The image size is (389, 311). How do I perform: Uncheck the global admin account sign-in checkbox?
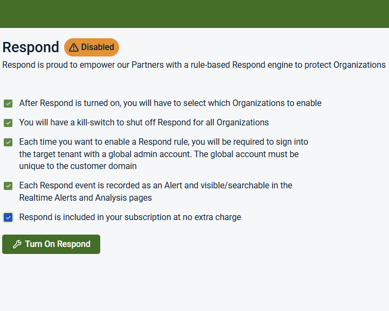(8, 142)
